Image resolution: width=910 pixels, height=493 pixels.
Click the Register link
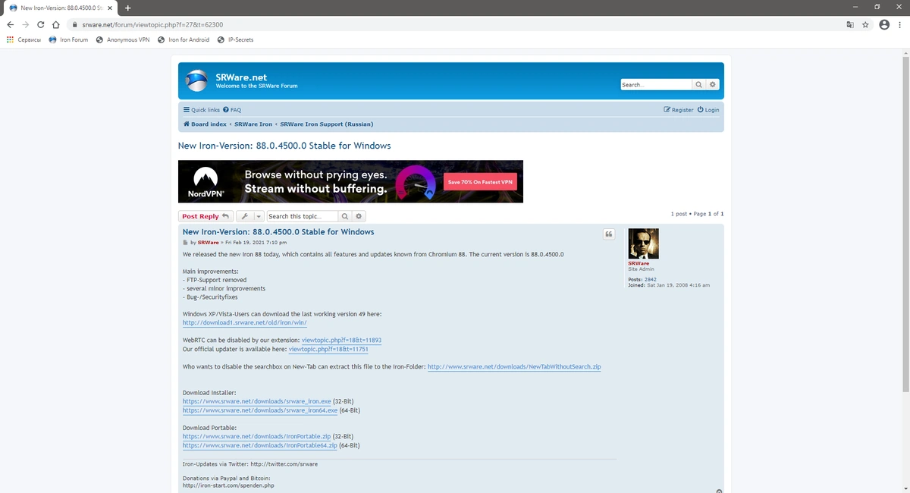pos(679,110)
